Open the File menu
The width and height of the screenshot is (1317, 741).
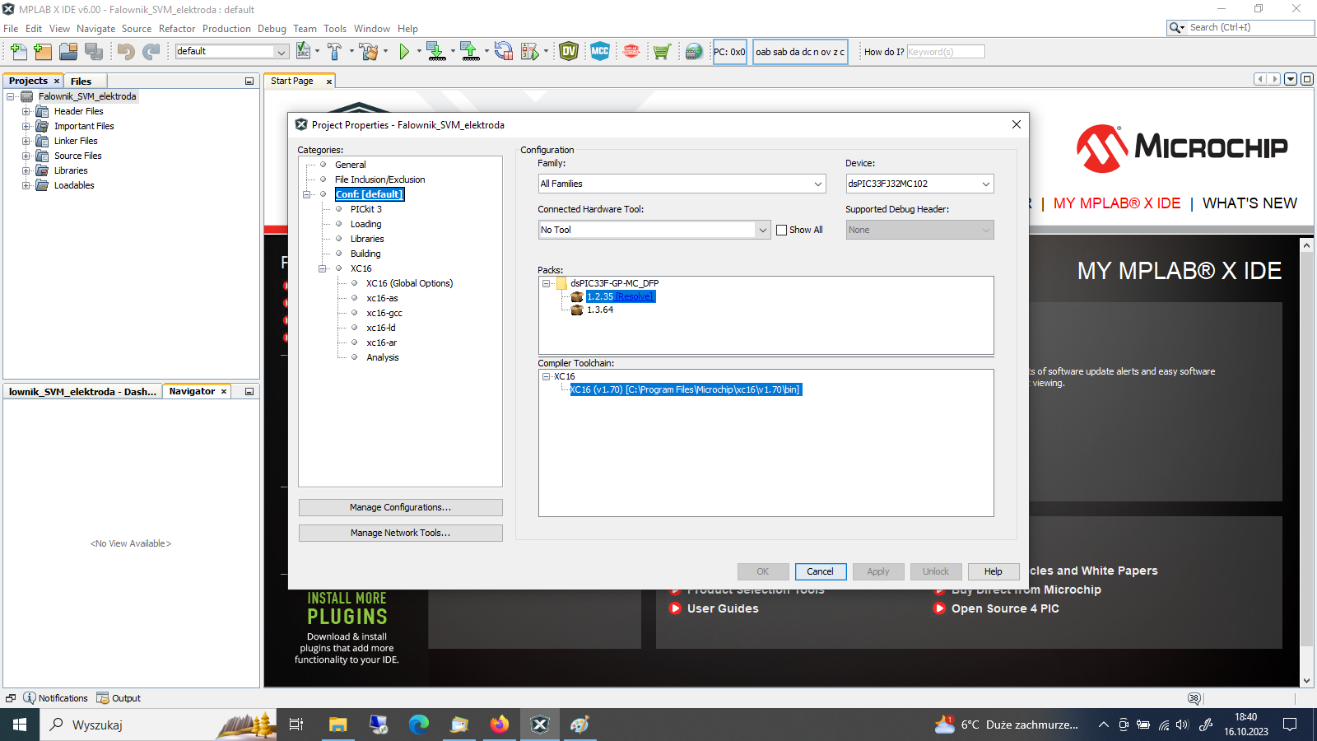point(11,28)
